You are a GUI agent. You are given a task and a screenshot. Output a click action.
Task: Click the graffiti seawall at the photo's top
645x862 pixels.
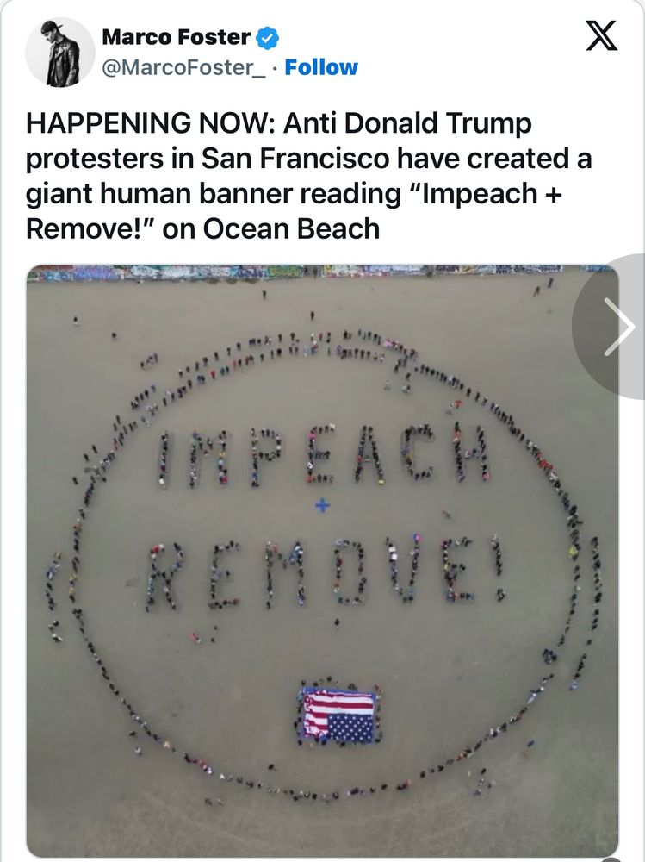tap(322, 272)
